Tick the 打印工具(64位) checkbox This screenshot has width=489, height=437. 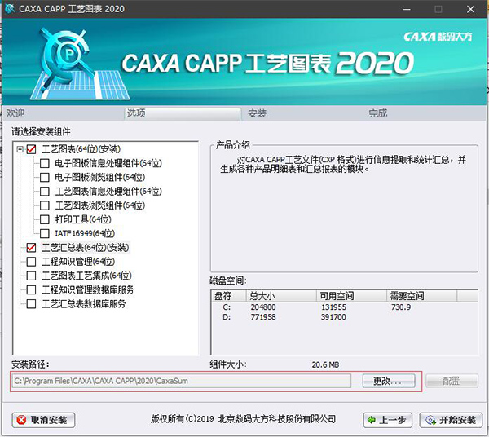pyautogui.click(x=45, y=219)
